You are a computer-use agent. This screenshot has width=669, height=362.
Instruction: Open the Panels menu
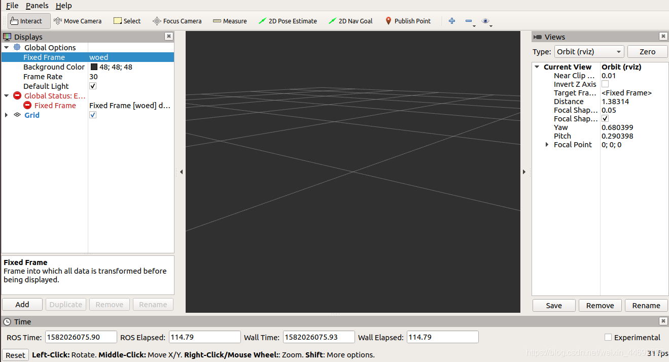(37, 6)
